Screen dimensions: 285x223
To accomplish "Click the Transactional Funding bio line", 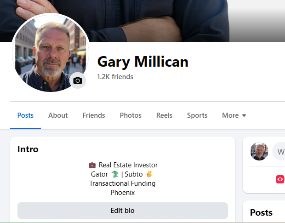I will (x=123, y=183).
